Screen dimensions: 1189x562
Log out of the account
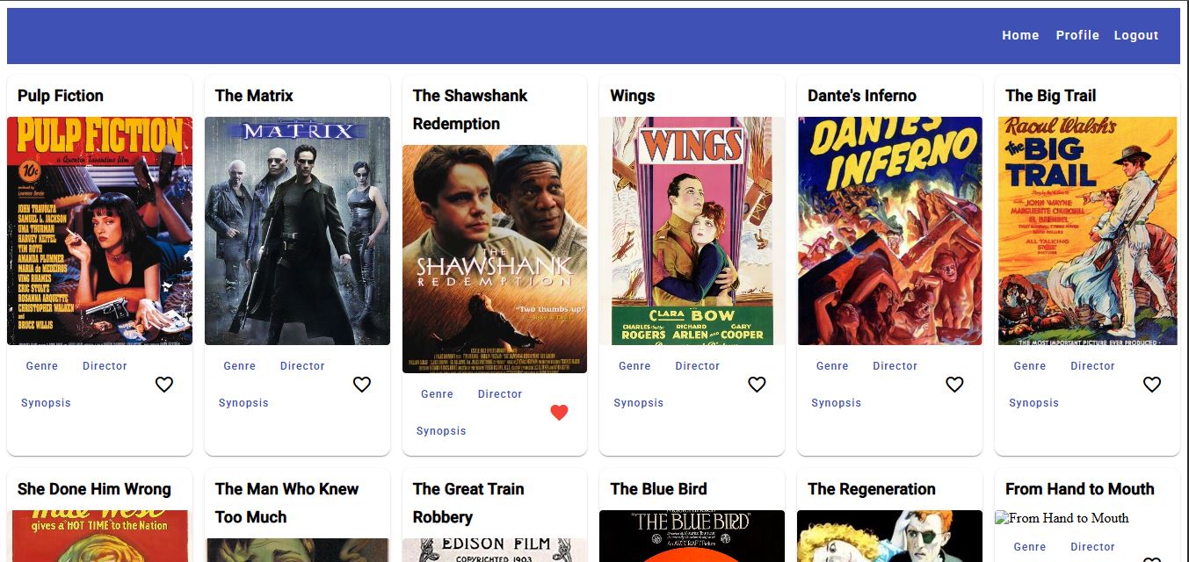[x=1136, y=35]
